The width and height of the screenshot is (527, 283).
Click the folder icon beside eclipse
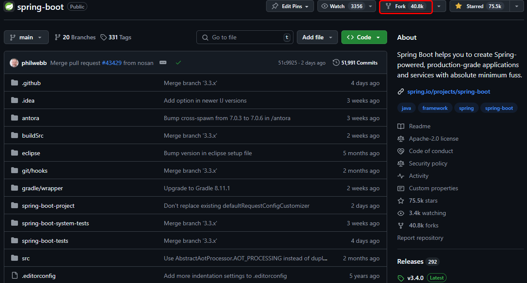point(15,153)
